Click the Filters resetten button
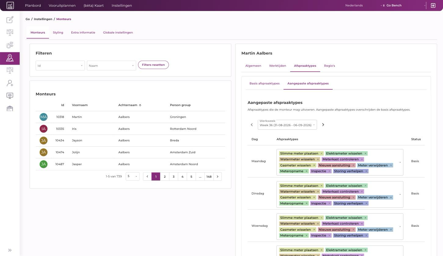 pyautogui.click(x=153, y=65)
